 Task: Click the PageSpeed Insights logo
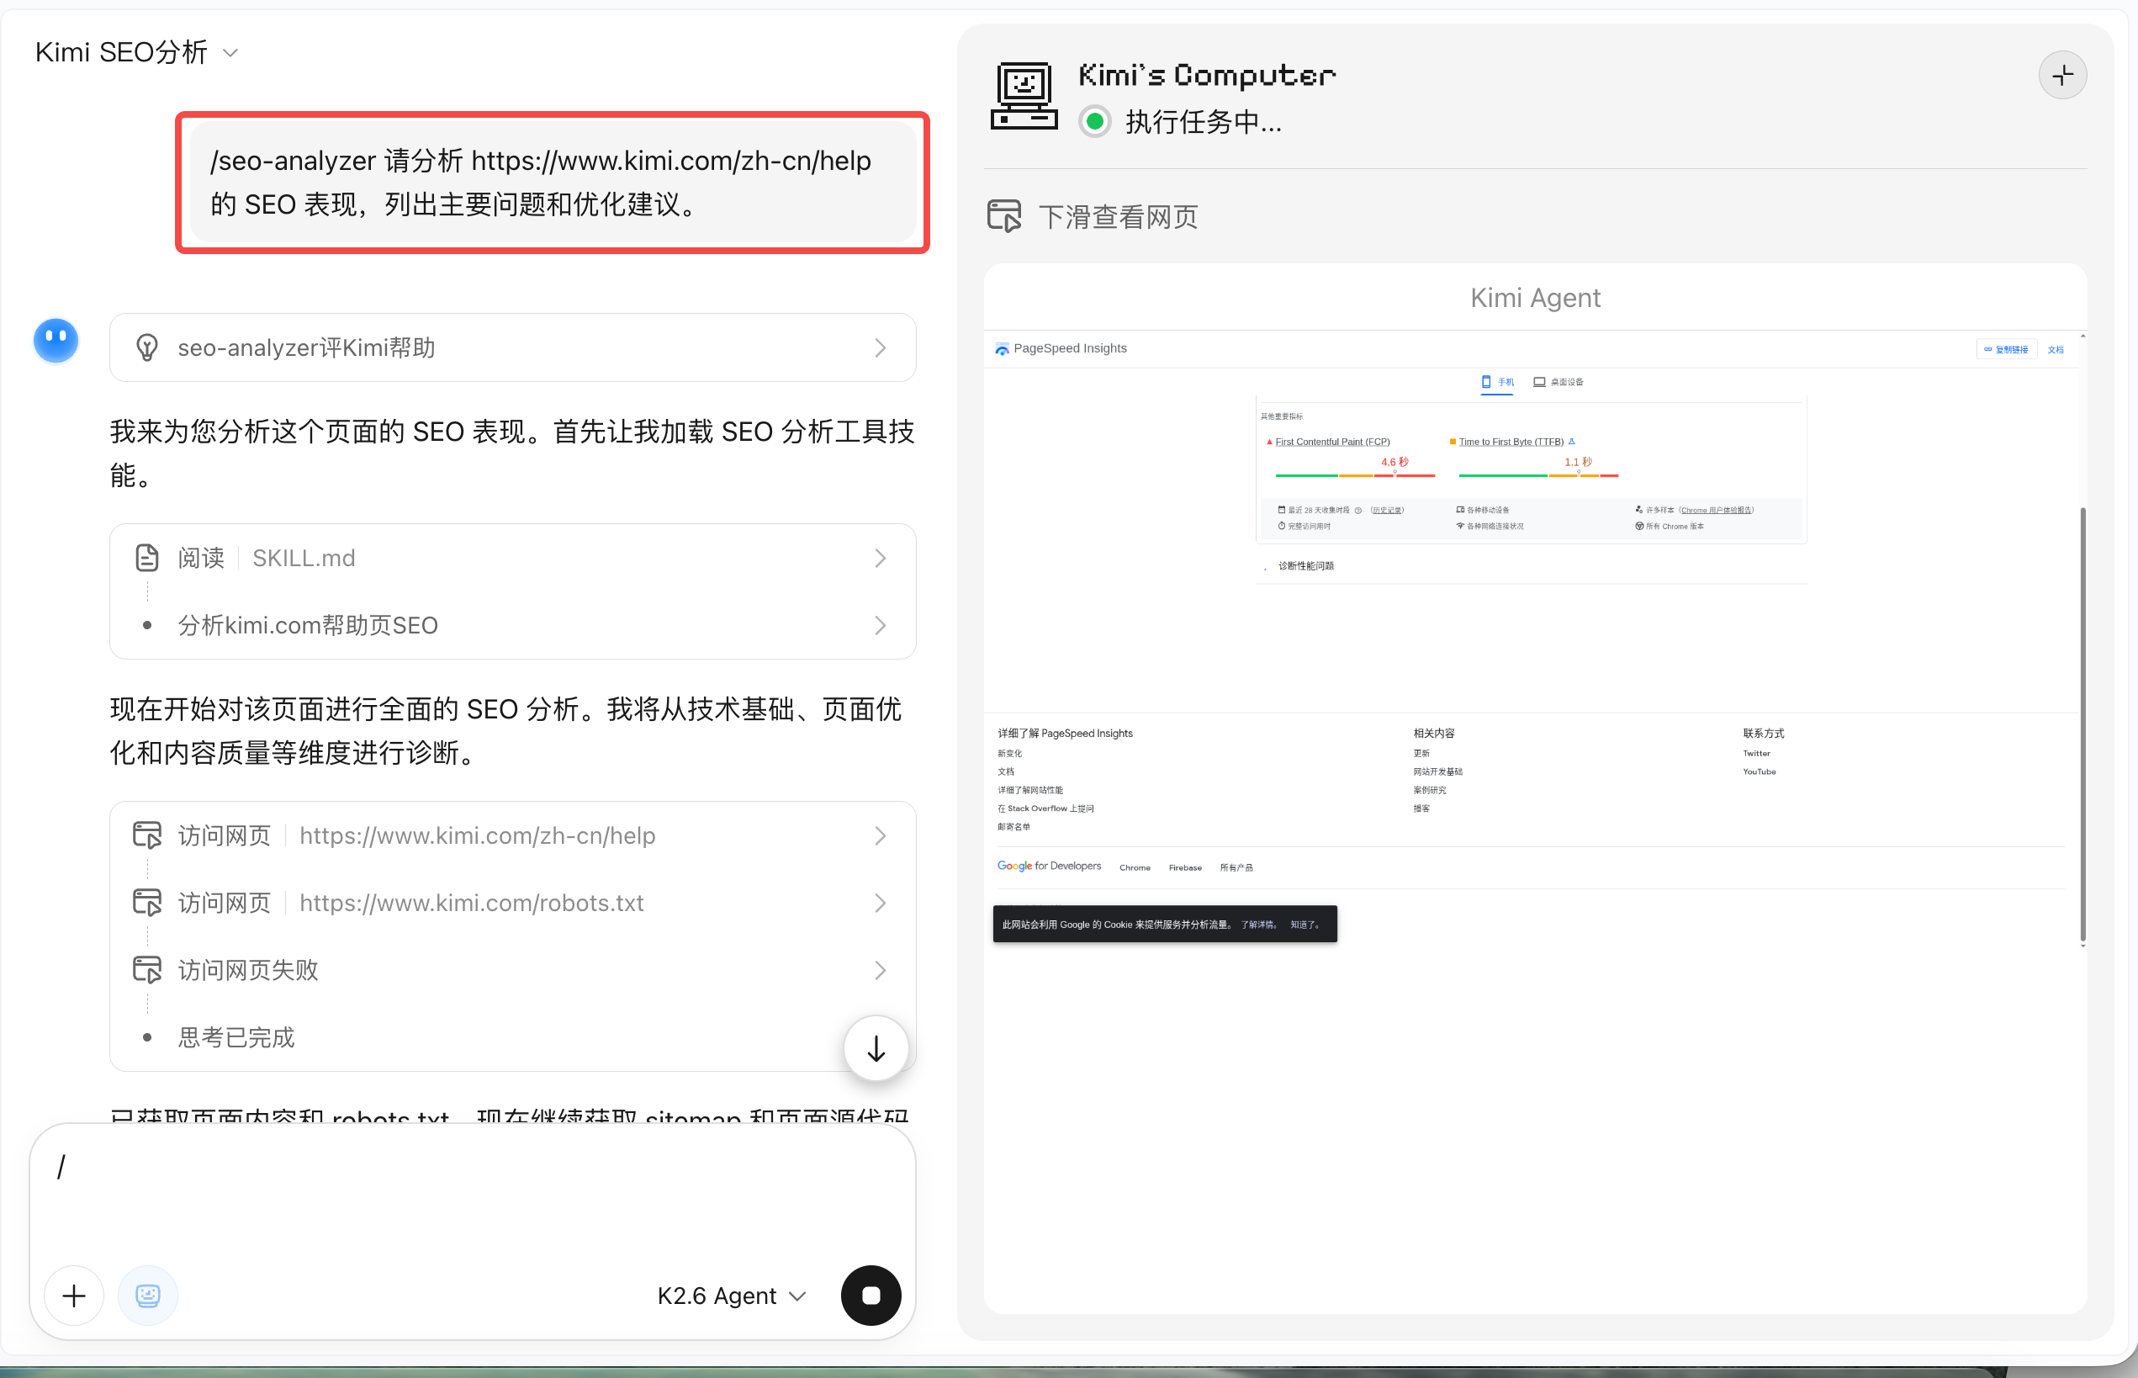(1061, 349)
